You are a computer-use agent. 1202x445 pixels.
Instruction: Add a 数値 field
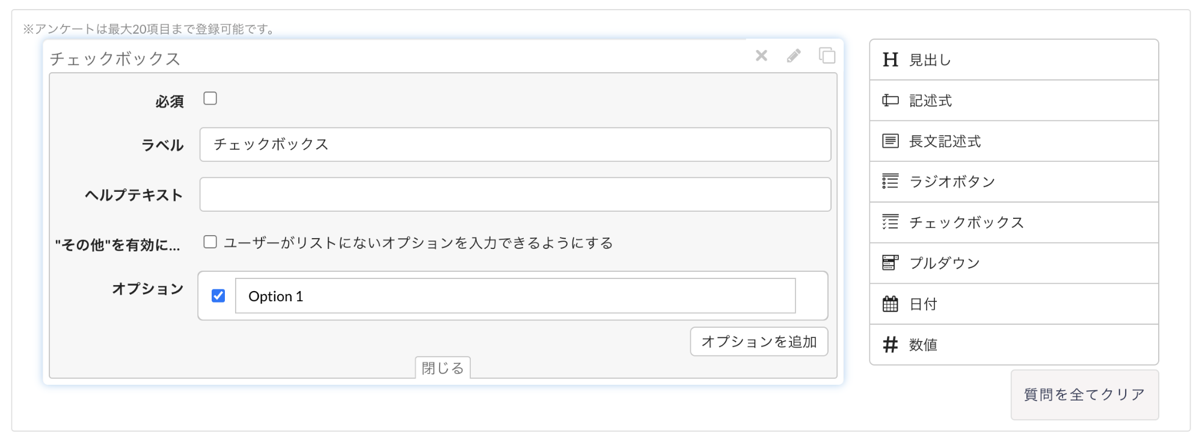coord(1014,345)
